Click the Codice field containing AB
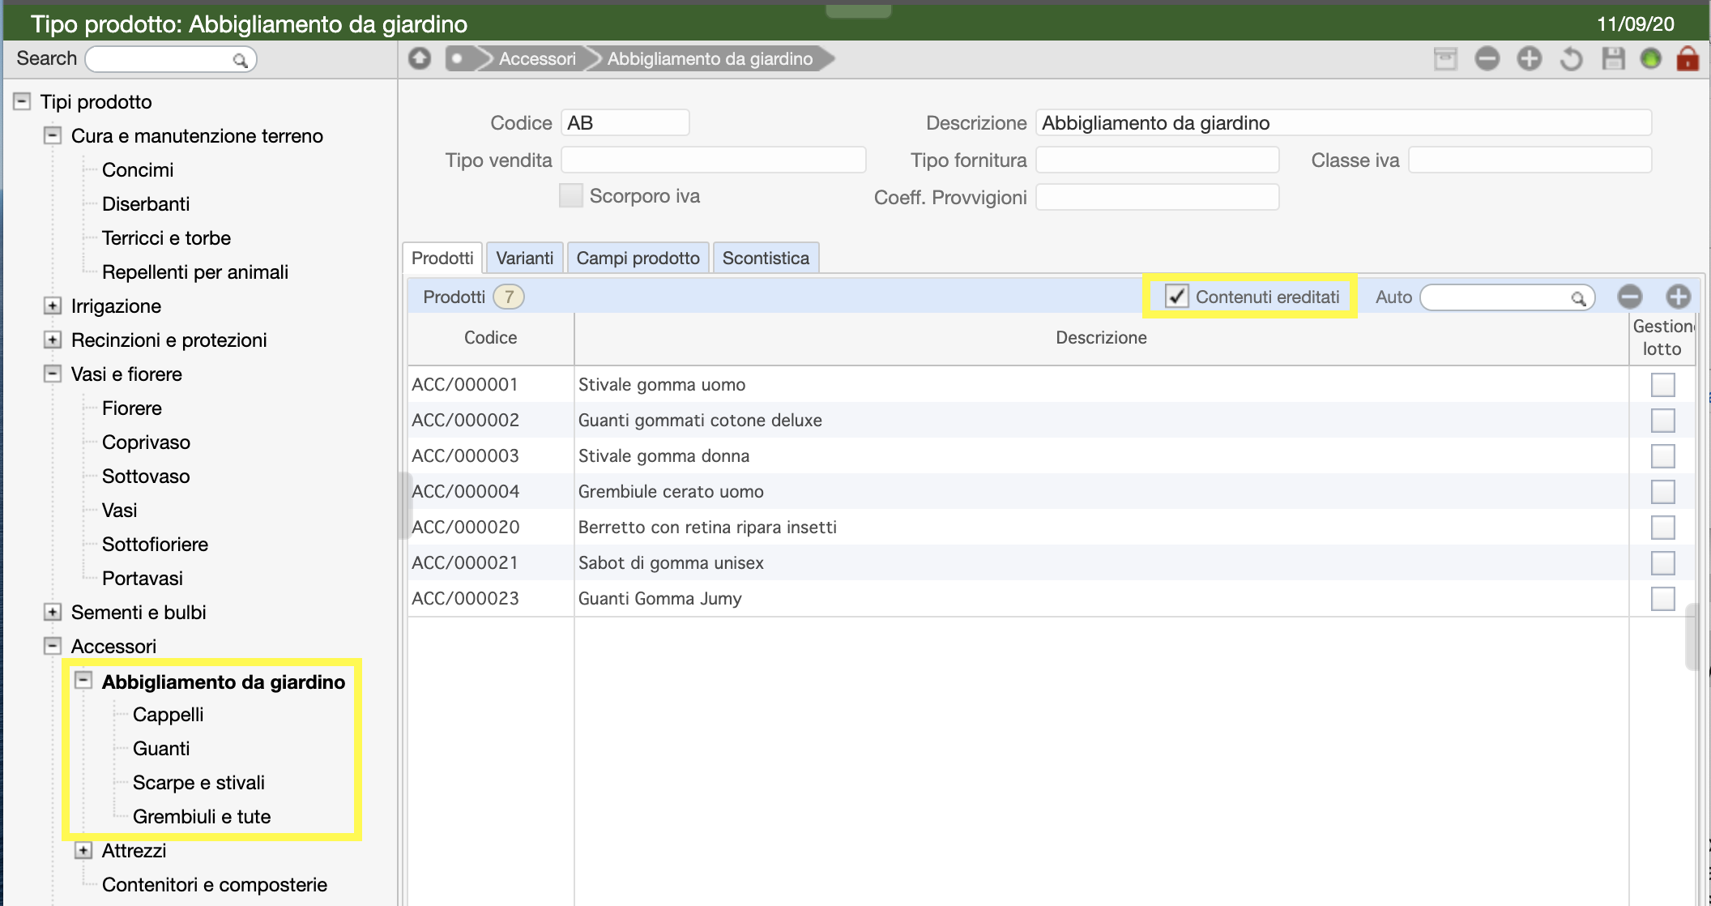The image size is (1711, 906). tap(625, 122)
